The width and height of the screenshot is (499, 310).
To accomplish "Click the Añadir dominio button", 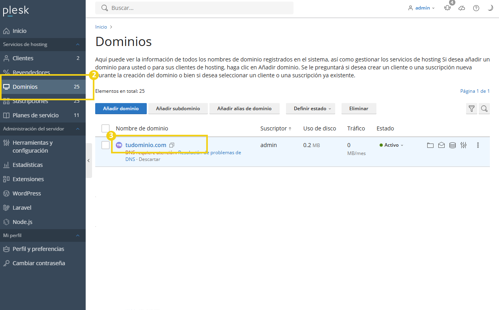I will [121, 109].
